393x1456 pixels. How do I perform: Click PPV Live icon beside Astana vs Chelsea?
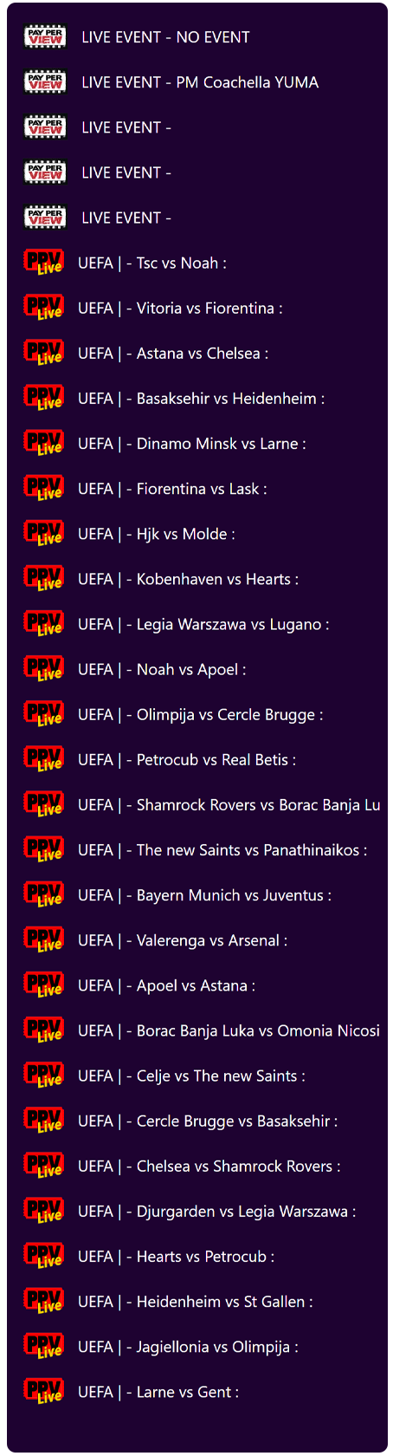43,353
